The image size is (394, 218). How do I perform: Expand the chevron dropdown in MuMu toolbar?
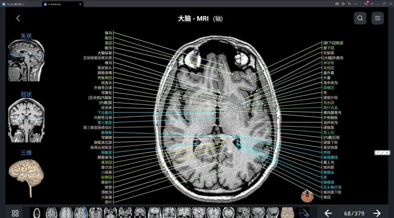356,4
